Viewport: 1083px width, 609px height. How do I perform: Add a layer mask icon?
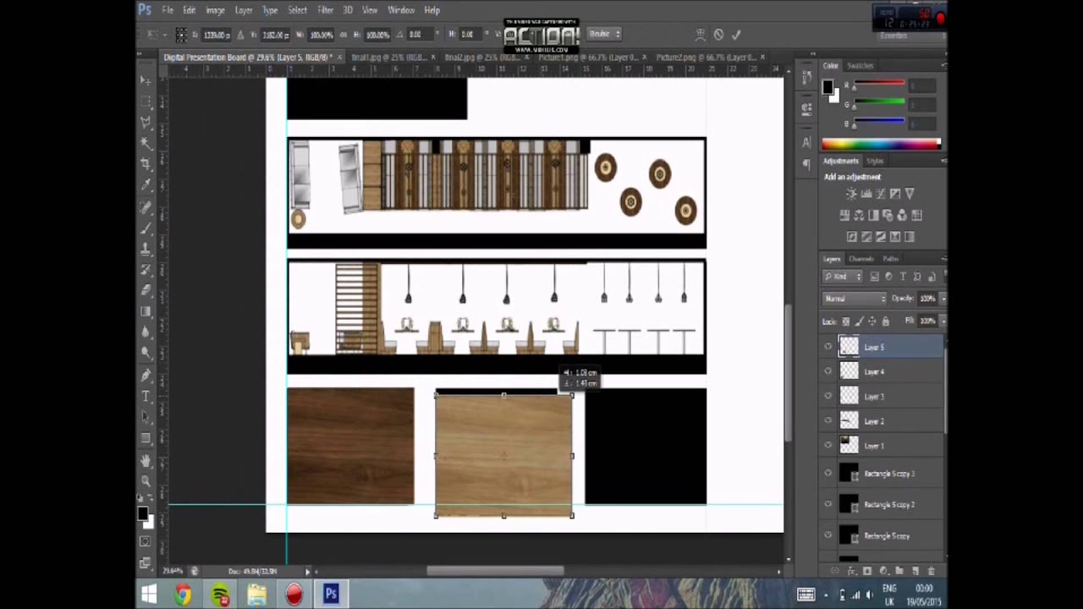(867, 571)
